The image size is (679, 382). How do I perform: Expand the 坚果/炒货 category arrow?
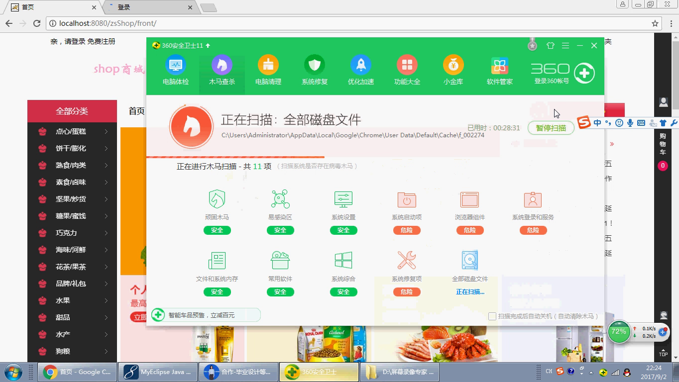click(106, 199)
